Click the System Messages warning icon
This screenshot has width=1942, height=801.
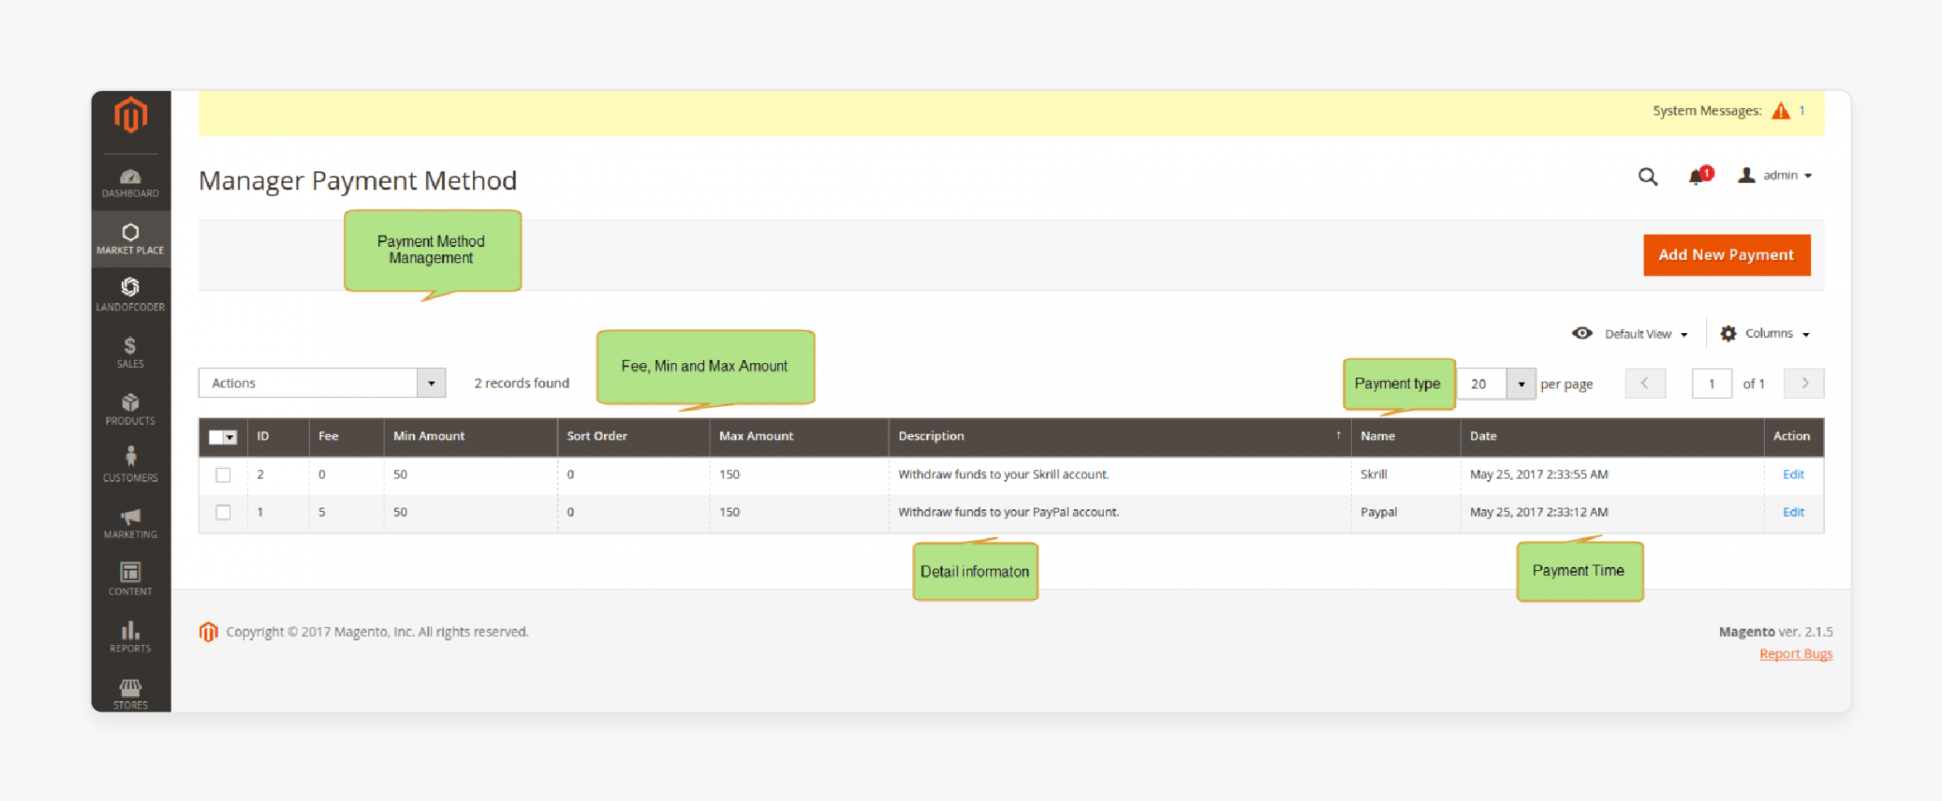(x=1781, y=110)
